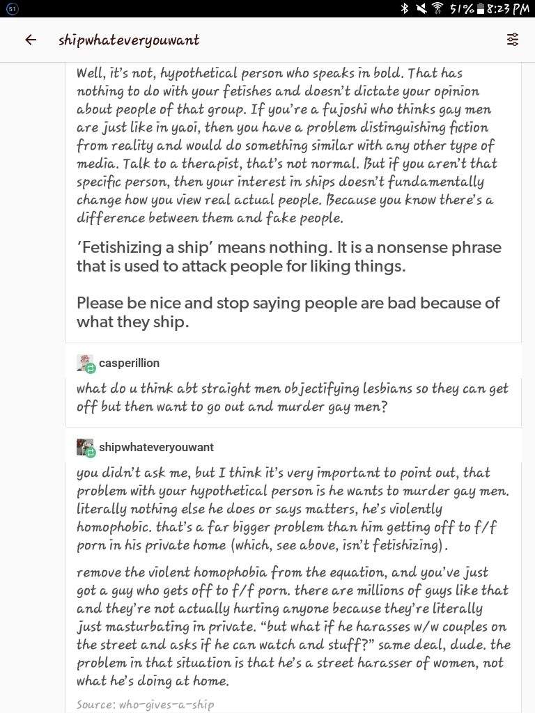The width and height of the screenshot is (535, 713).
Task: Tap the reblog badge on casperillion's avatar
Action: pos(91,369)
